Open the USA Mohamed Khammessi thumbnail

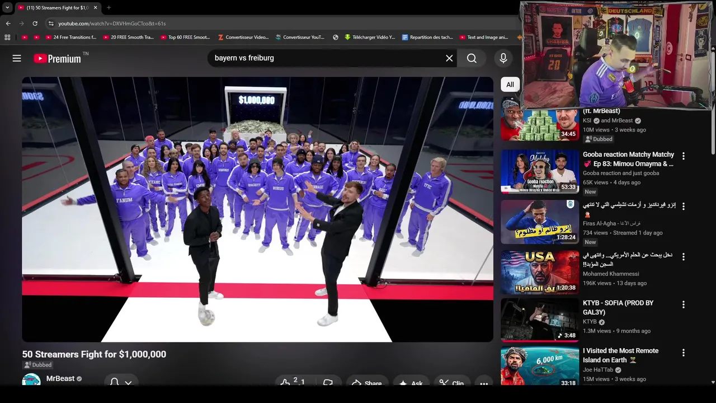pyautogui.click(x=540, y=272)
